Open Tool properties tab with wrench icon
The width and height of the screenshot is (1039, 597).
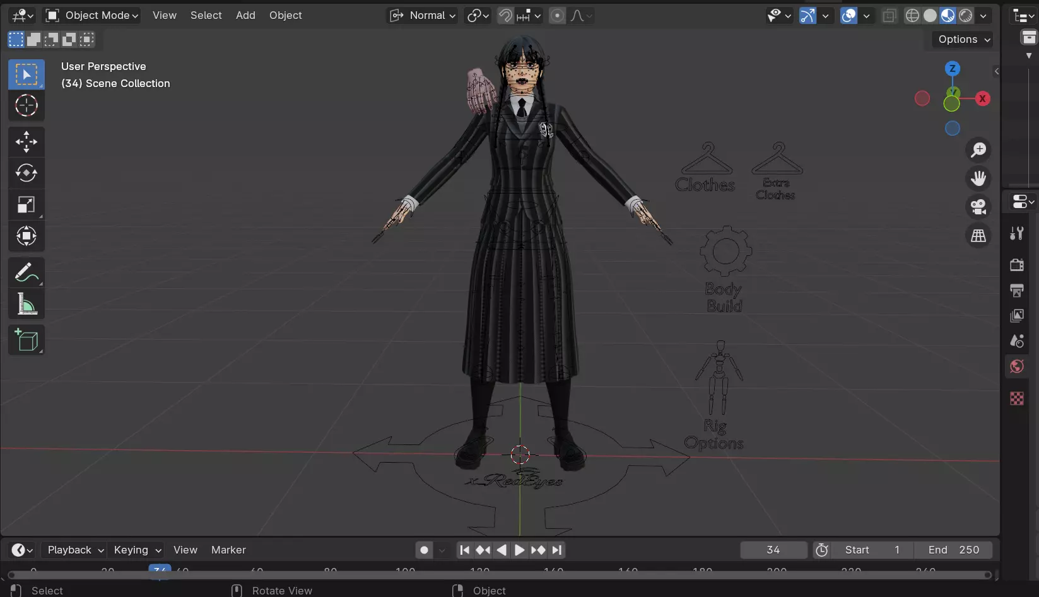click(x=1017, y=233)
